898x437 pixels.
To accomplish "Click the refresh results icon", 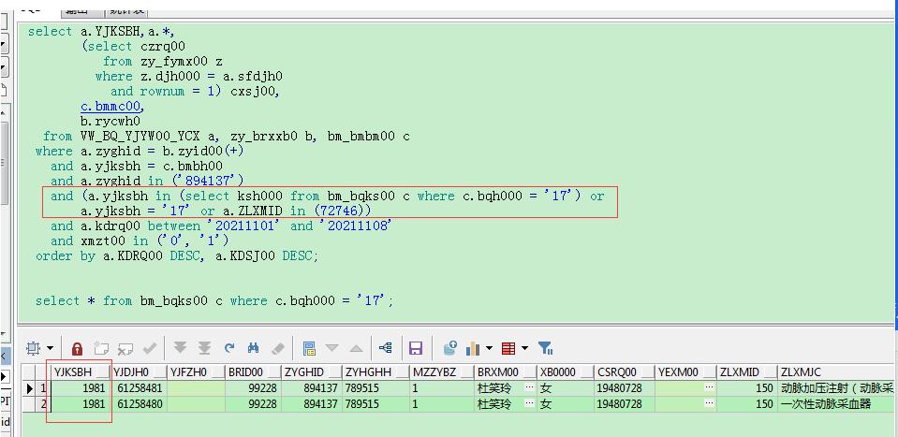I will (x=229, y=348).
